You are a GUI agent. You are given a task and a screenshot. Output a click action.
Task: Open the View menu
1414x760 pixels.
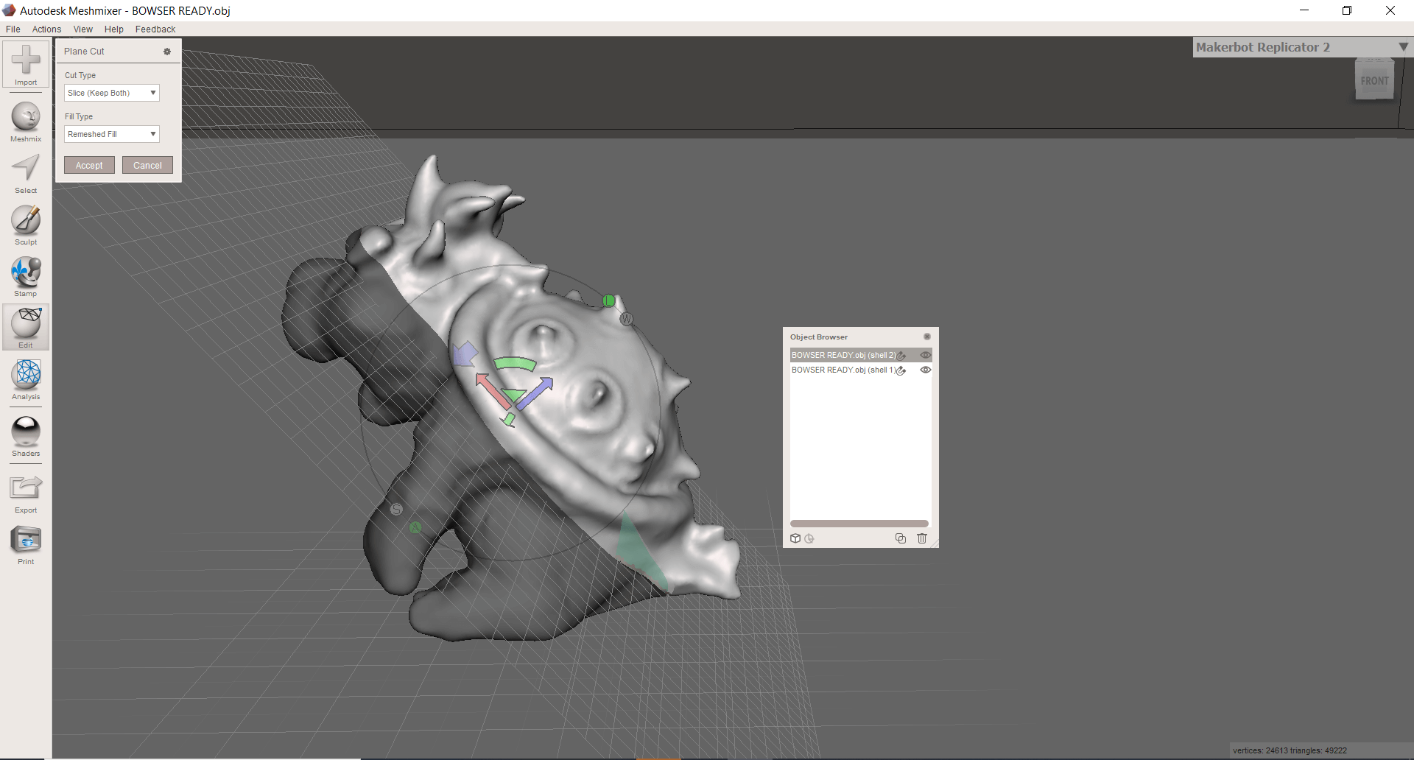(x=83, y=29)
